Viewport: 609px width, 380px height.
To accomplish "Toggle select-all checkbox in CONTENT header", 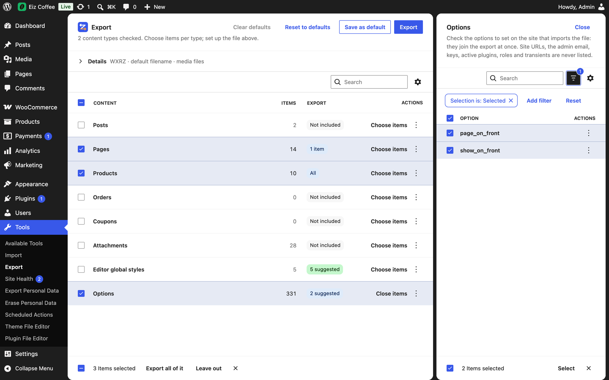I will point(81,103).
